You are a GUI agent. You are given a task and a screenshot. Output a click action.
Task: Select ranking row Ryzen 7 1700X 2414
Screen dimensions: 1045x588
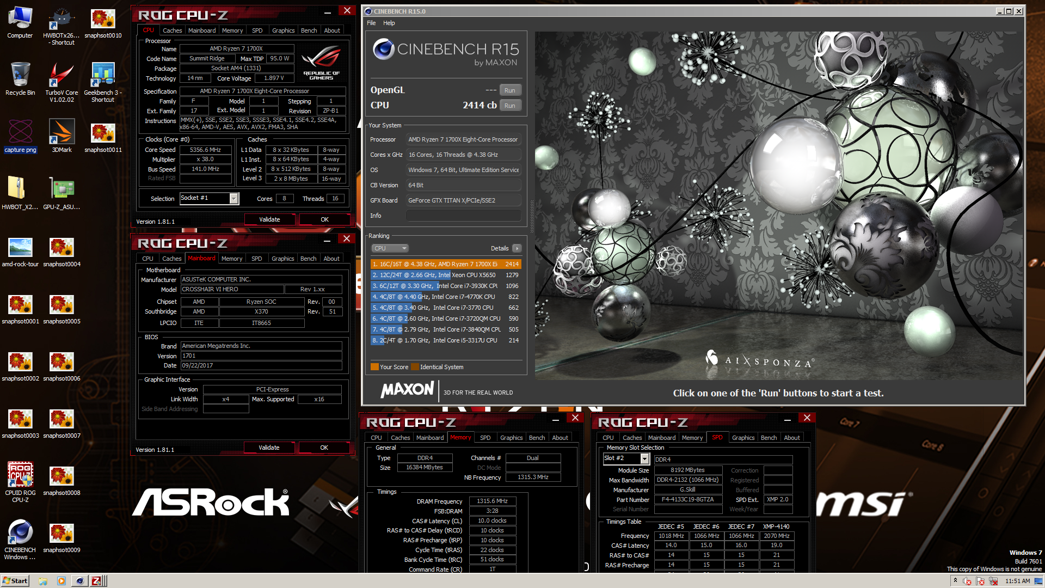pyautogui.click(x=446, y=264)
